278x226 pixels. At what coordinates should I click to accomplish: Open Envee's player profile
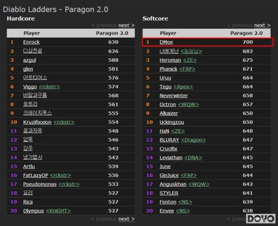coord(167,211)
